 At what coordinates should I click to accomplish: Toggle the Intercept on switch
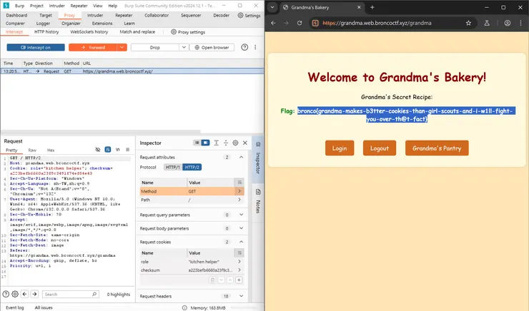coord(35,47)
